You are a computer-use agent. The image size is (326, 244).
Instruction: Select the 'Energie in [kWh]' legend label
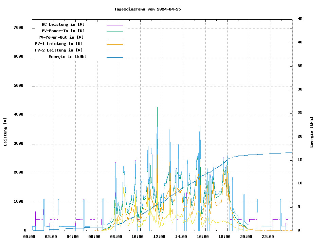coord(68,57)
